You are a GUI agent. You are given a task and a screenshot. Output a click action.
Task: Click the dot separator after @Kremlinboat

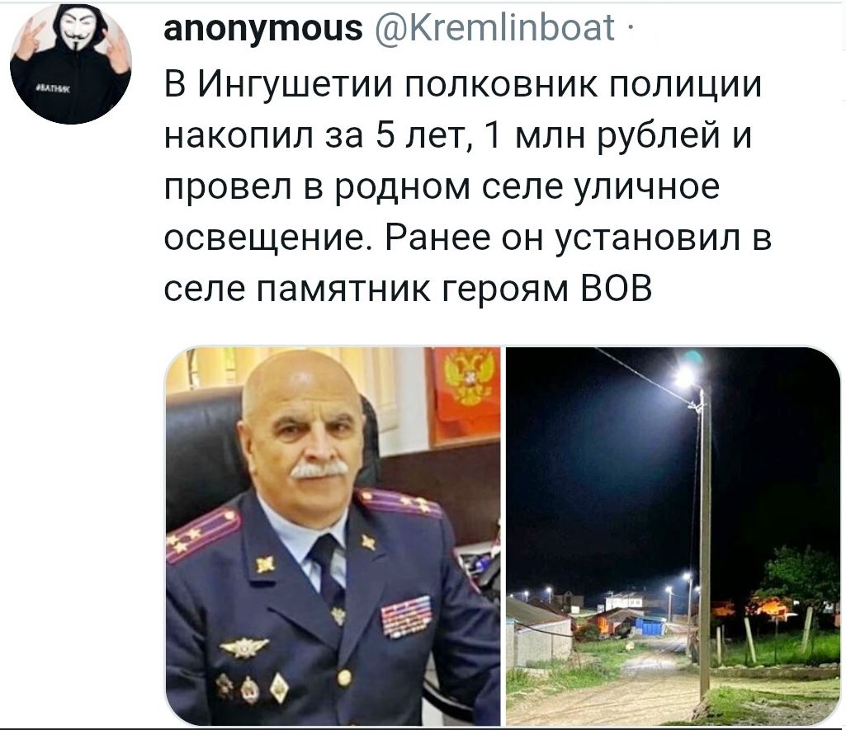pyautogui.click(x=625, y=30)
